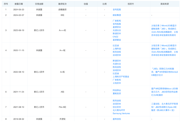Screen dimensions: 181x124
Task: Click the 交易金额 column header
Action: (x=39, y=4)
